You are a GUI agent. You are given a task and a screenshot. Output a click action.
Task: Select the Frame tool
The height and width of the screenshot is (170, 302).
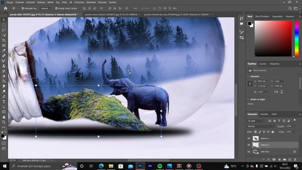point(4,45)
